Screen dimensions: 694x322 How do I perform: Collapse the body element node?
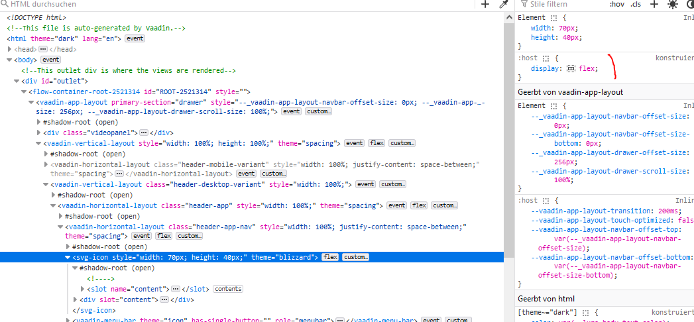click(x=10, y=60)
